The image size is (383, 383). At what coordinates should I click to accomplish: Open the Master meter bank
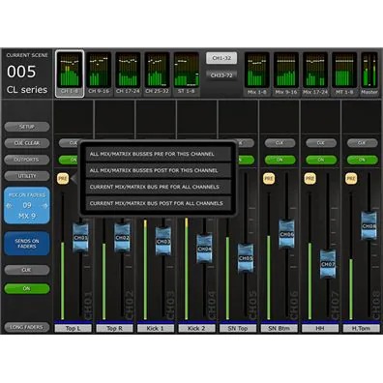[369, 74]
